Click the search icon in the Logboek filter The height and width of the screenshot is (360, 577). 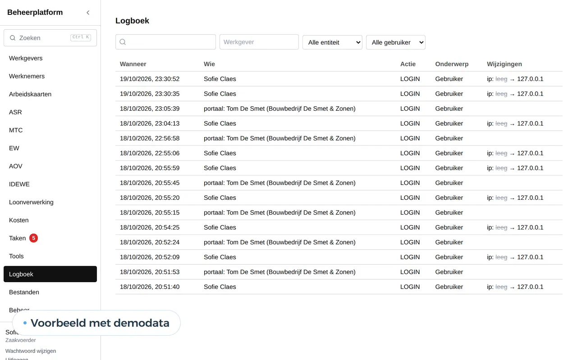point(123,42)
